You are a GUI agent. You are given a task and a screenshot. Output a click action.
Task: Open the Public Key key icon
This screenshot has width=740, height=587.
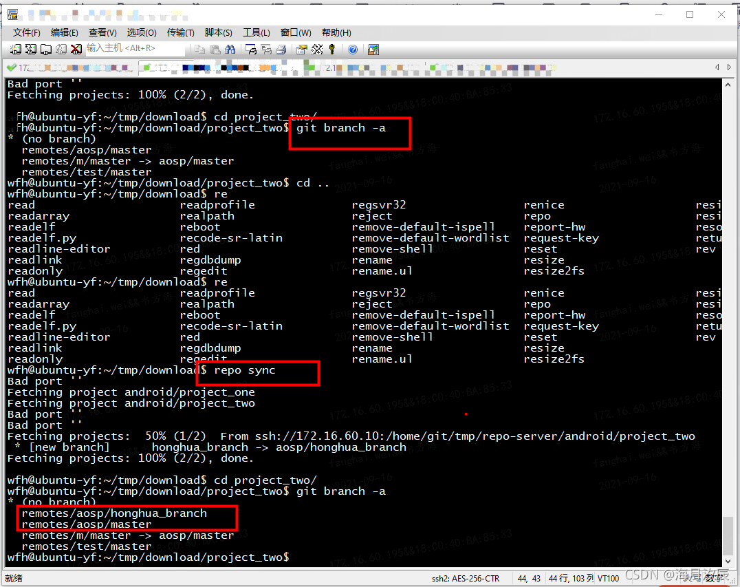tap(332, 49)
